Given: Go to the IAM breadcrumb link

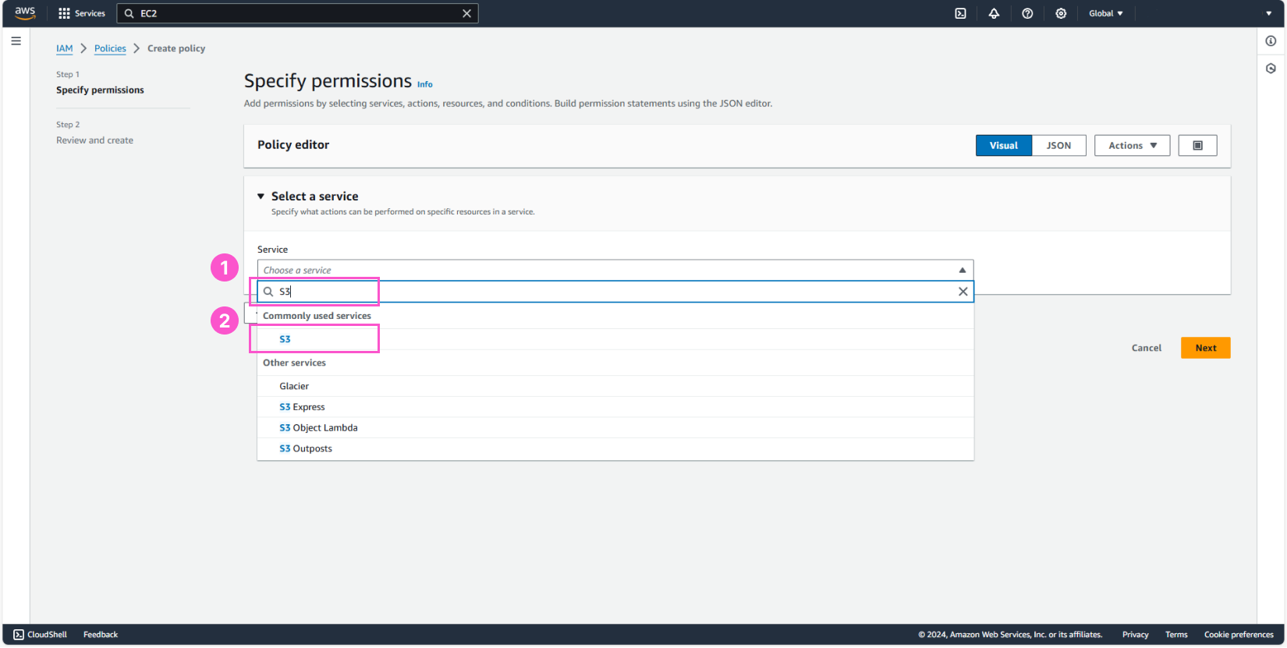Looking at the screenshot, I should point(64,48).
